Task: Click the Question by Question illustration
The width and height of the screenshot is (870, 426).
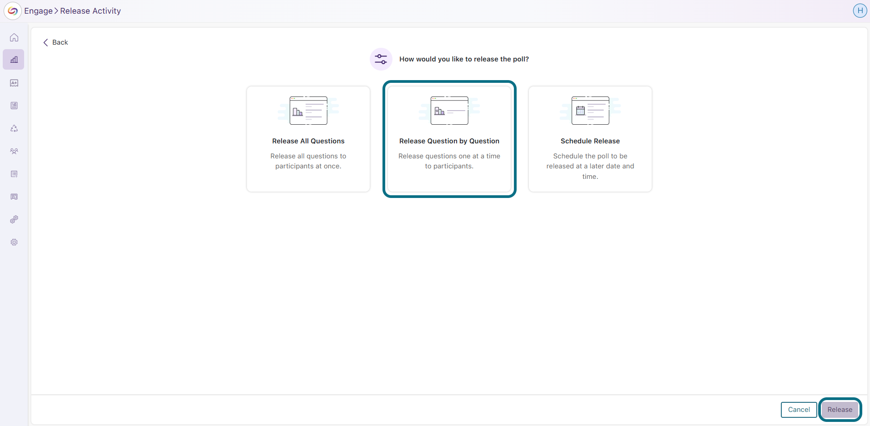Action: pos(449,111)
